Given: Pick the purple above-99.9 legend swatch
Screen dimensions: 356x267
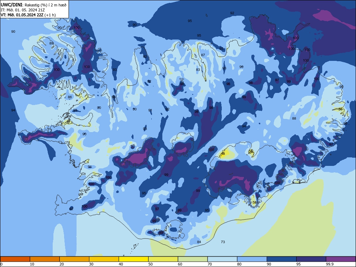Looking at the screenshot, I should 341,259.
